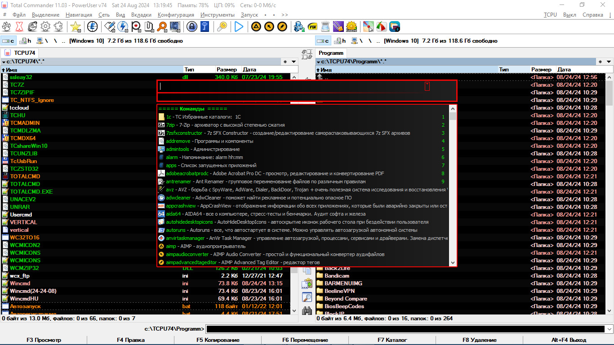Expand right panel path Programm dropdown arrow

(x=318, y=62)
